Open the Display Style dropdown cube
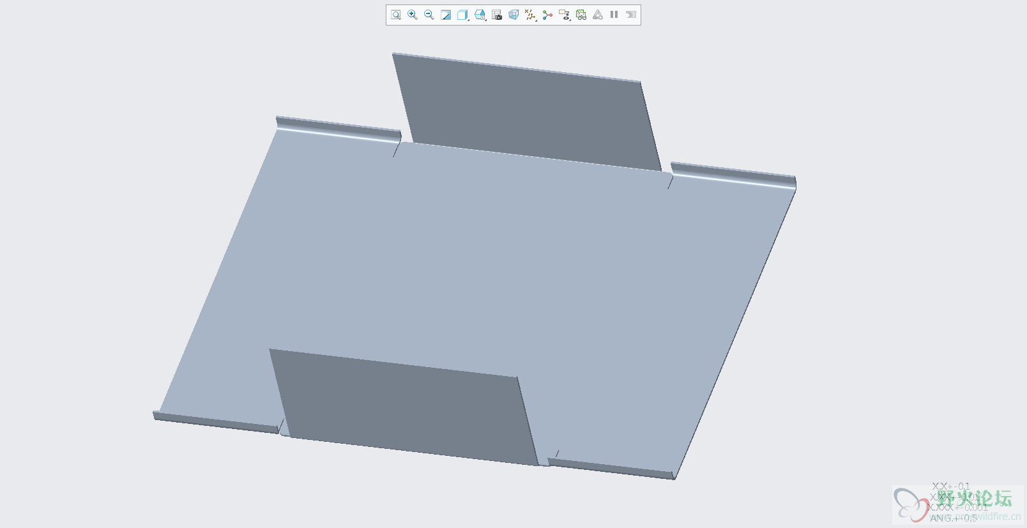Viewport: 1027px width, 528px height. [463, 15]
